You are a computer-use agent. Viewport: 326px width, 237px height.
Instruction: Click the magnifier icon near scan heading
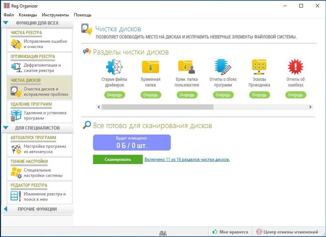pos(87,125)
